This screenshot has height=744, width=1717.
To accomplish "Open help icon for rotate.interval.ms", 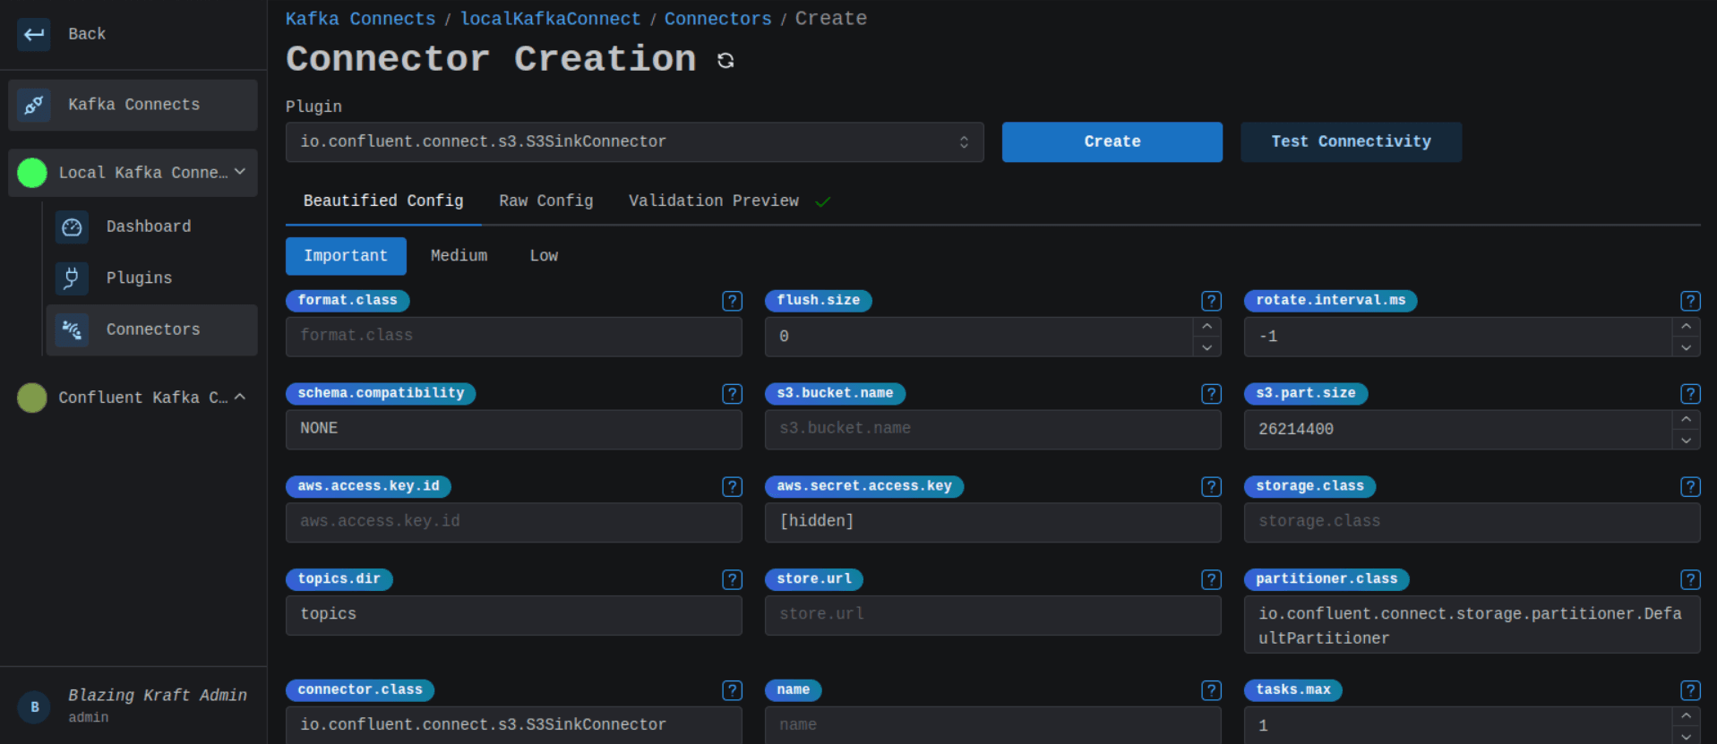I will pos(1689,301).
